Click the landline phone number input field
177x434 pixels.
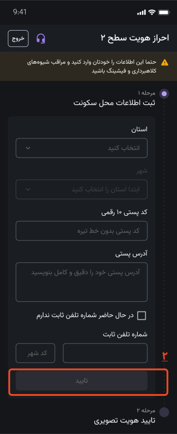(105, 353)
